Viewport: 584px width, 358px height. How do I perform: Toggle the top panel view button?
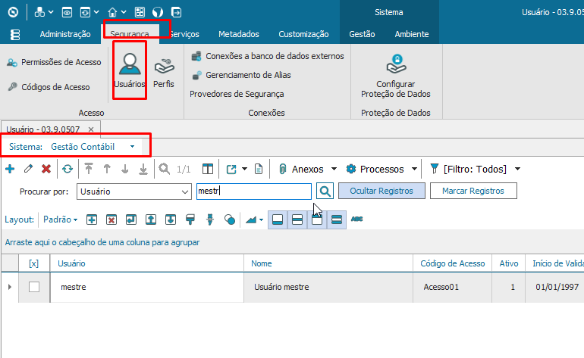317,219
